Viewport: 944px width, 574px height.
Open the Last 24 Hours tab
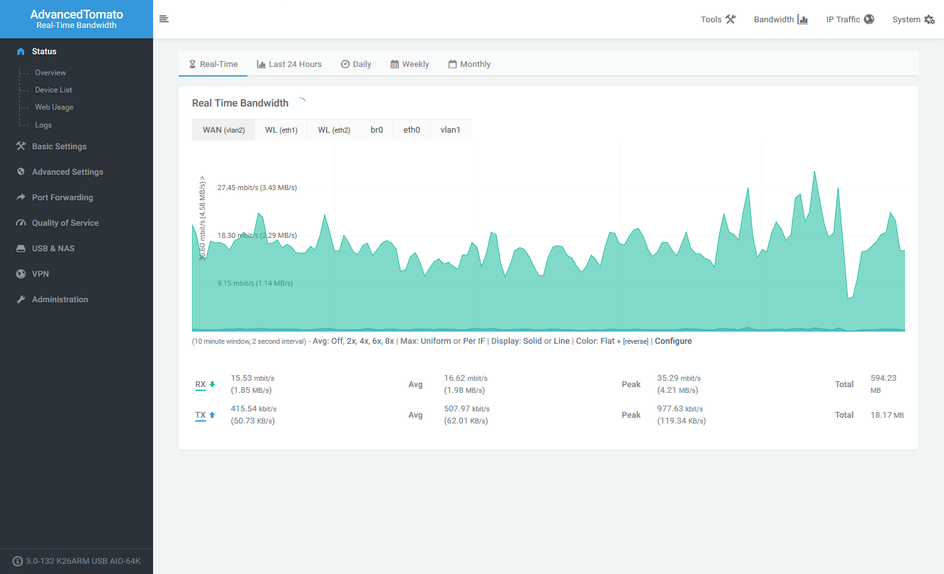pos(289,64)
